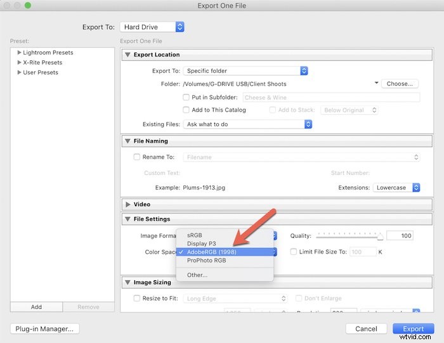This screenshot has height=343, width=444.
Task: Collapse the Export Location section triangle
Action: (x=127, y=55)
